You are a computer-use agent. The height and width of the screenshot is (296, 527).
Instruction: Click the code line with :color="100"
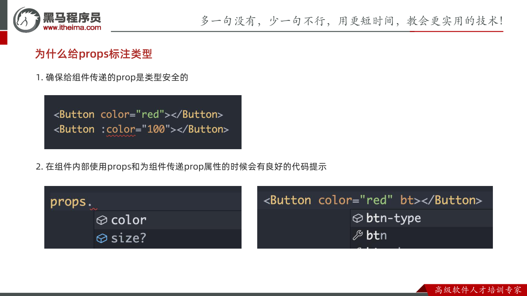click(141, 129)
